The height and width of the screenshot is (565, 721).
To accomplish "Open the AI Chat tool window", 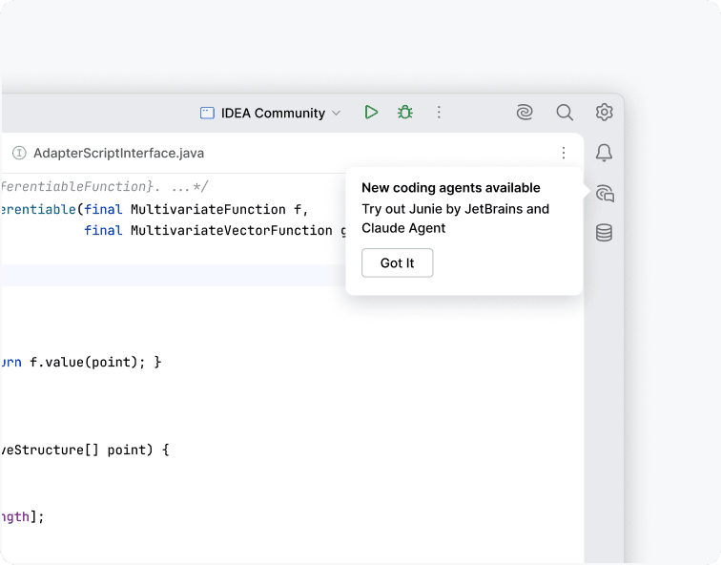I will pos(604,194).
